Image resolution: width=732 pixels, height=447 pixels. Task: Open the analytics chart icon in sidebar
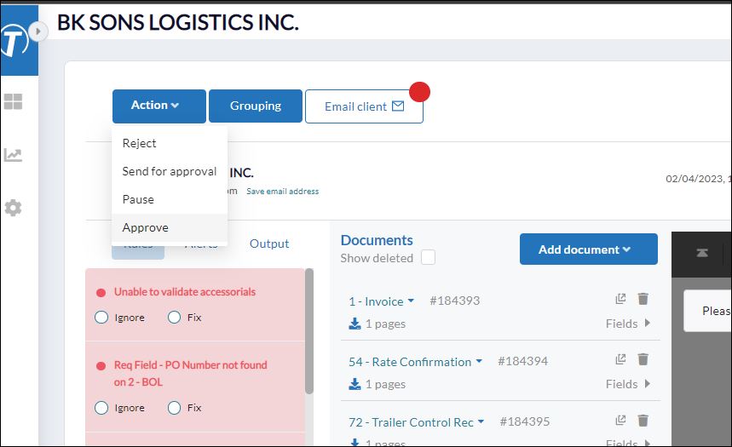tap(13, 155)
